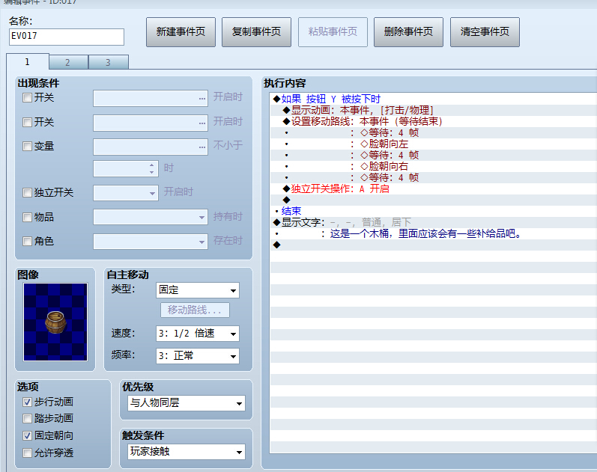Open the 独立开关 dropdown

[x=126, y=193]
